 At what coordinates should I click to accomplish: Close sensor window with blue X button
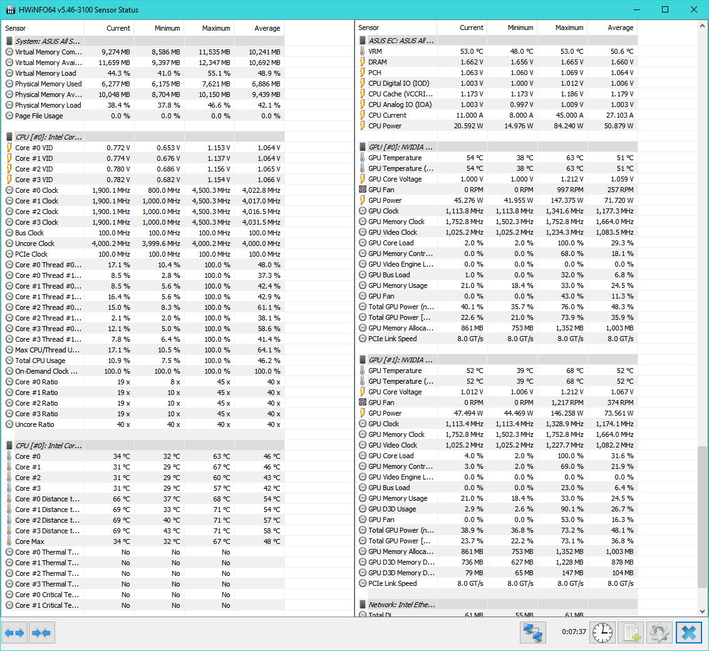688,633
